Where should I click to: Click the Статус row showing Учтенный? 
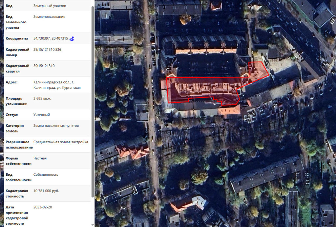click(39, 115)
